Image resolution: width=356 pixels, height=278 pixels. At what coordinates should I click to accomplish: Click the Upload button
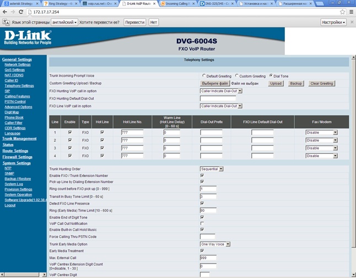[x=276, y=83]
